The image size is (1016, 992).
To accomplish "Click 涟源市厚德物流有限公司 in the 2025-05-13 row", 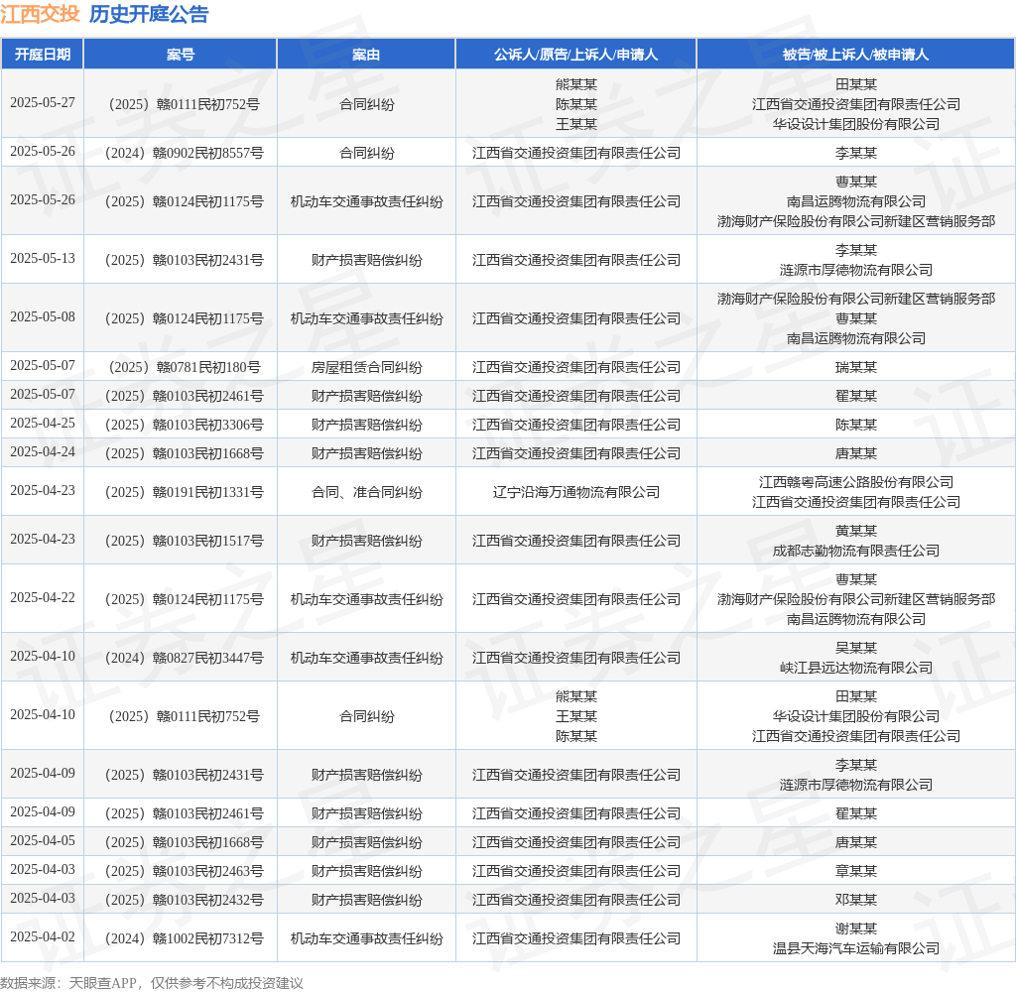I will [856, 270].
